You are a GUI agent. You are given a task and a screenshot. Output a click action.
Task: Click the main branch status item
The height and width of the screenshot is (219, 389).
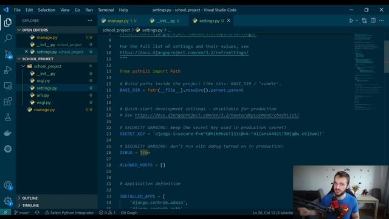(x=22, y=212)
